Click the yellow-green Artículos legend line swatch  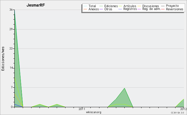120,6
